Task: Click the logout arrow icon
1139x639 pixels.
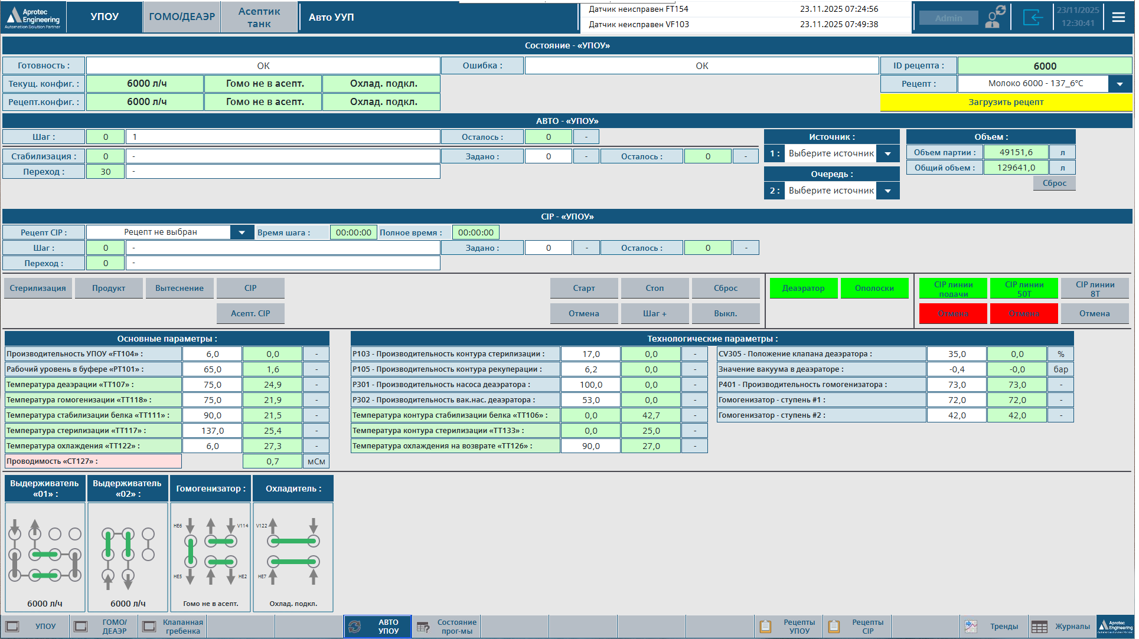Action: click(x=1033, y=17)
